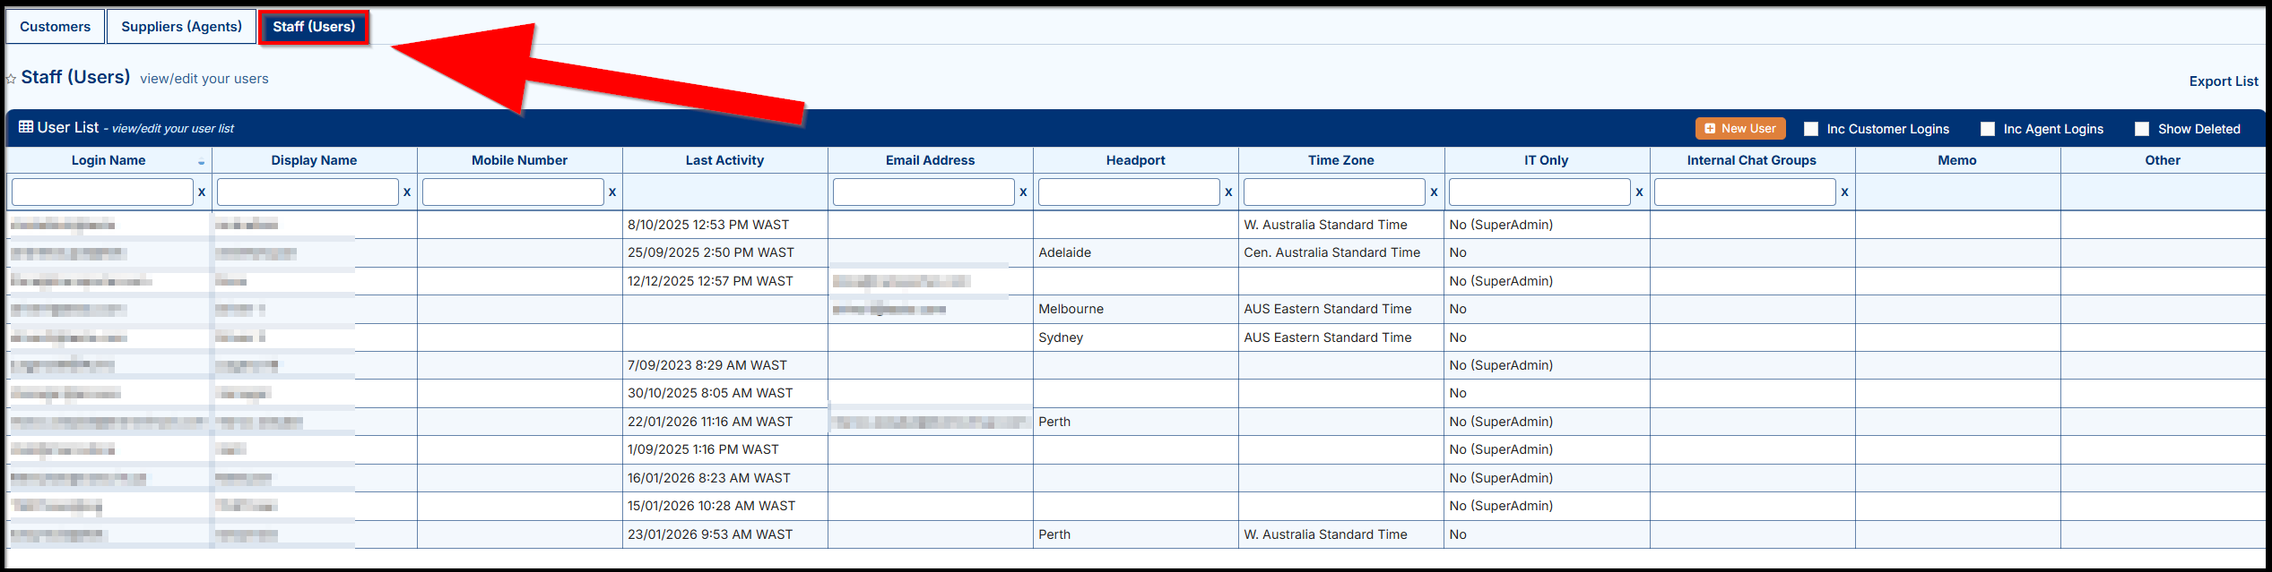Clear the Mobile Number filter with x
The height and width of the screenshot is (572, 2272).
tap(612, 192)
